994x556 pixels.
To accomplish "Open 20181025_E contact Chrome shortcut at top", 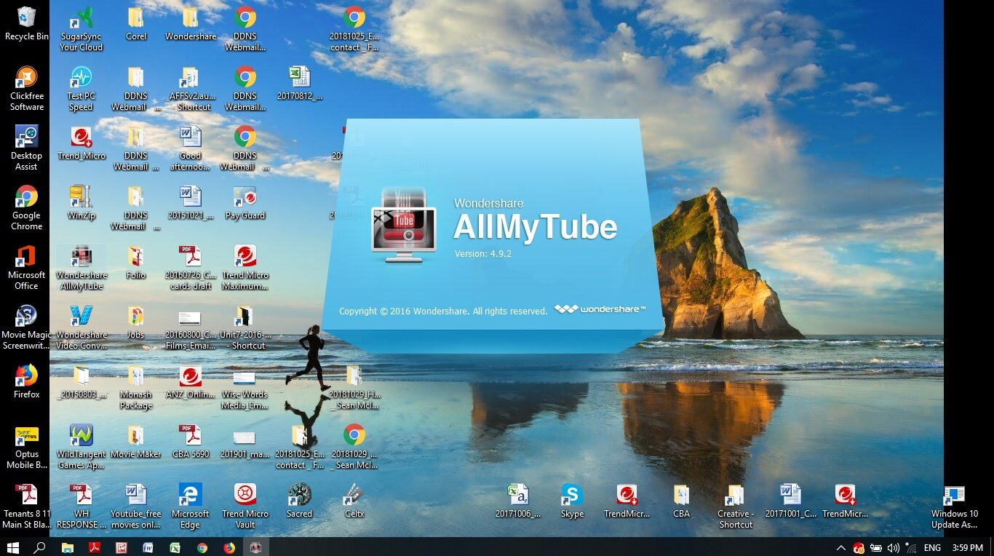I will pyautogui.click(x=354, y=29).
